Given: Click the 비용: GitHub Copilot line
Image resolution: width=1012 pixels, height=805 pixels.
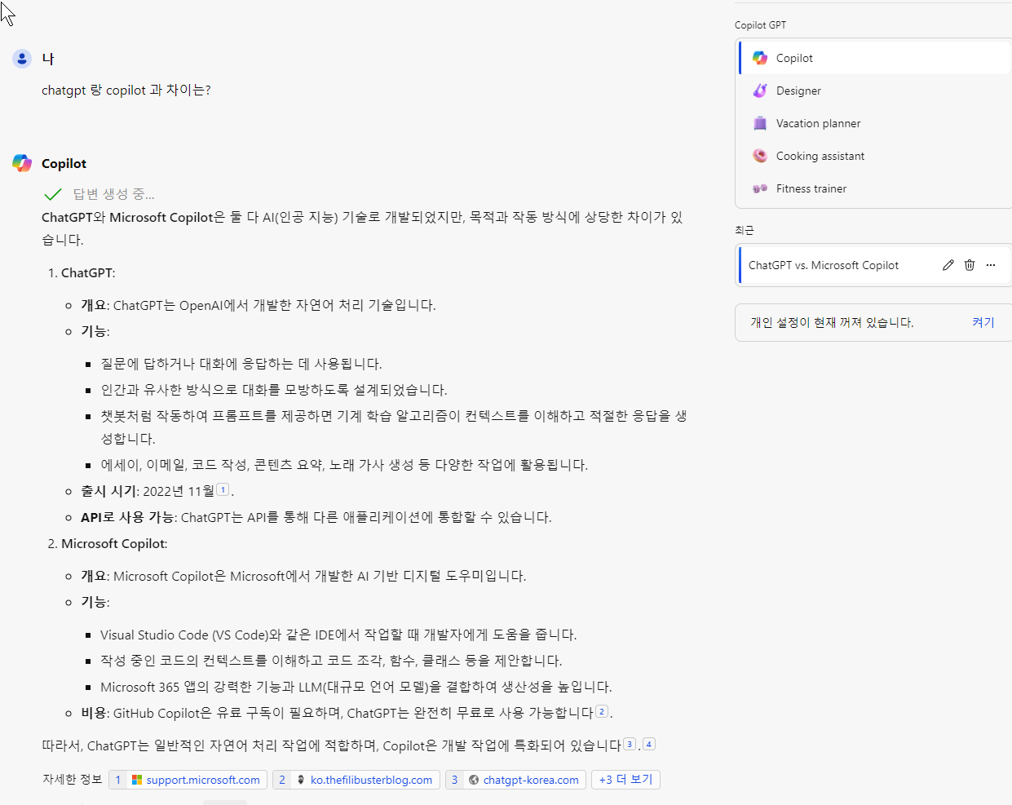Looking at the screenshot, I should (x=347, y=713).
